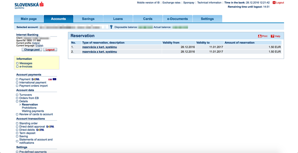Viewport: 298px width, 153px height.
Task: Open Pre-defined payments under Settings
Action: [x=33, y=152]
